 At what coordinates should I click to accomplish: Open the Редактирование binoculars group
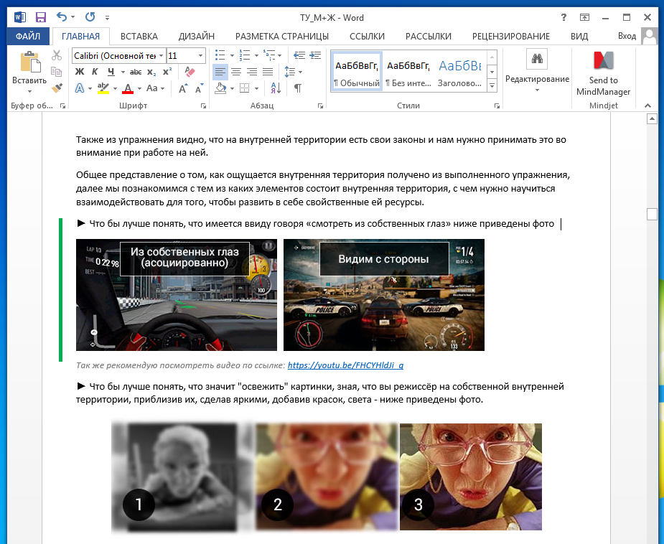[x=537, y=70]
